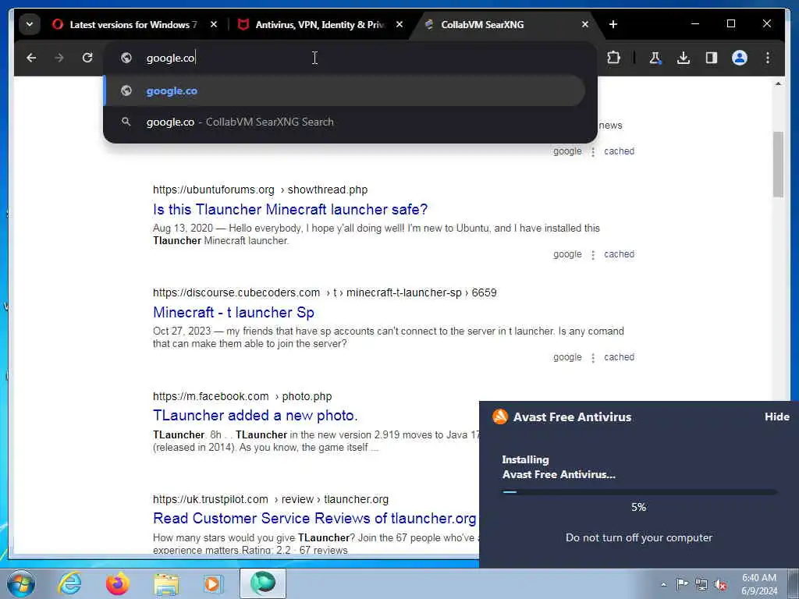
Task: Open network tray icon
Action: (701, 584)
